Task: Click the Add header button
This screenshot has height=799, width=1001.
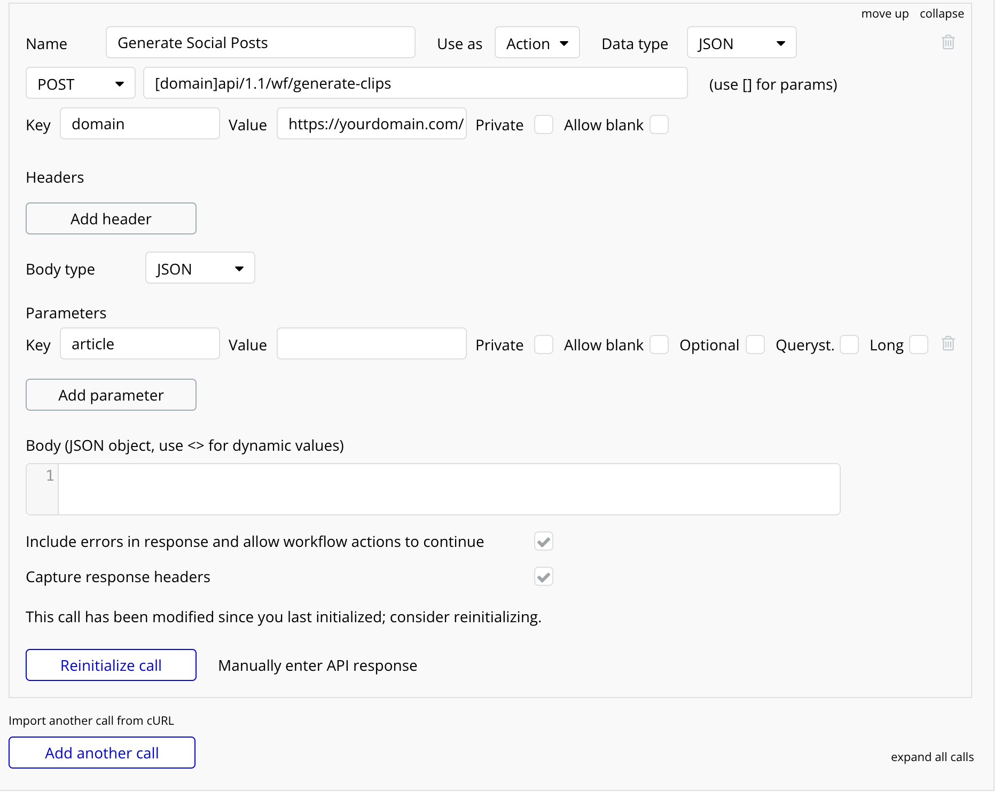Action: tap(111, 218)
